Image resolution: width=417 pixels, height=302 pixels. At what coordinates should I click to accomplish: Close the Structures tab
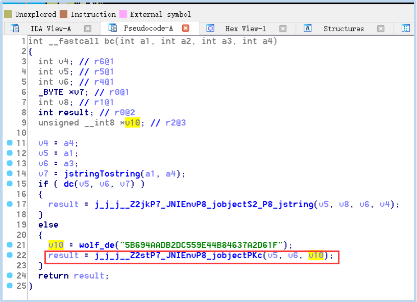pos(381,29)
